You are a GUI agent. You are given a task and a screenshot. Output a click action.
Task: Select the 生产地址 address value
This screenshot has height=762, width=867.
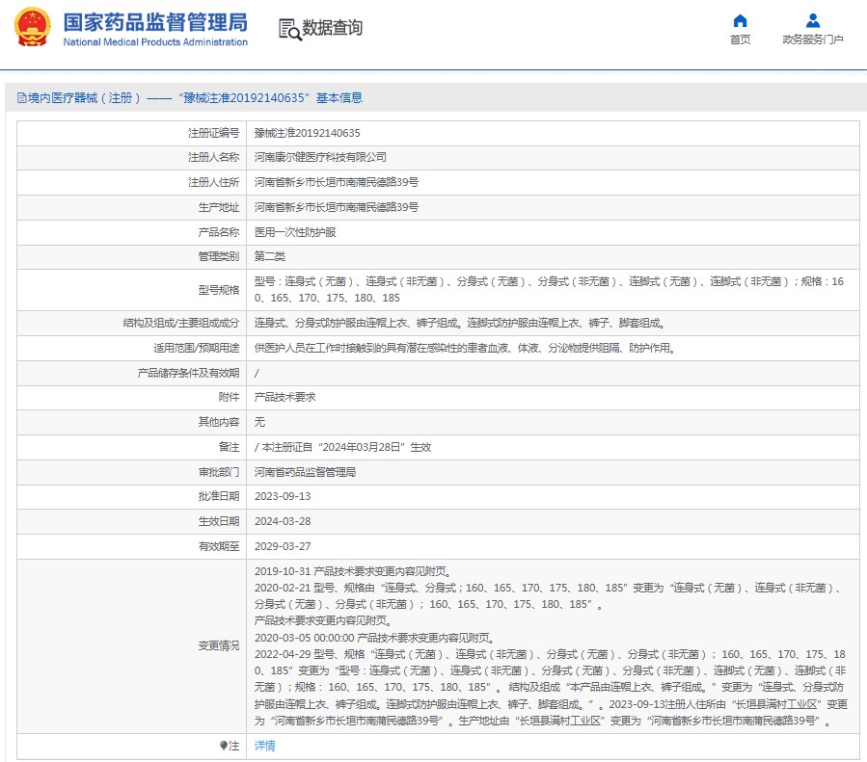pyautogui.click(x=337, y=207)
